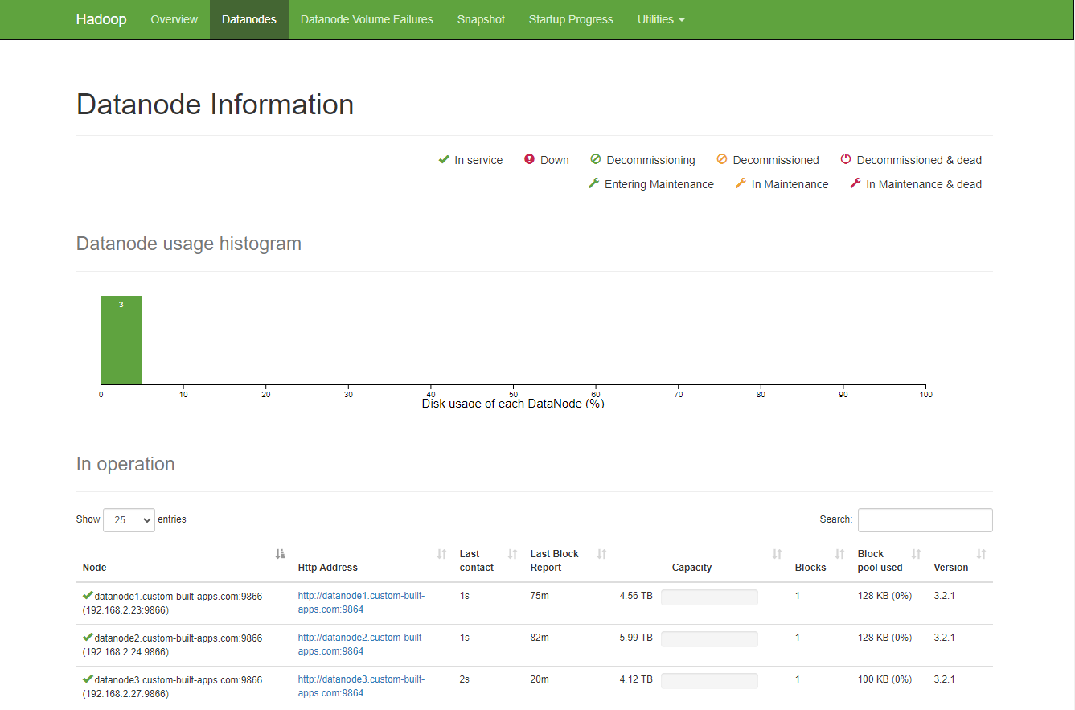Open the datanode2 http address link
1075x710 pixels.
tap(361, 644)
